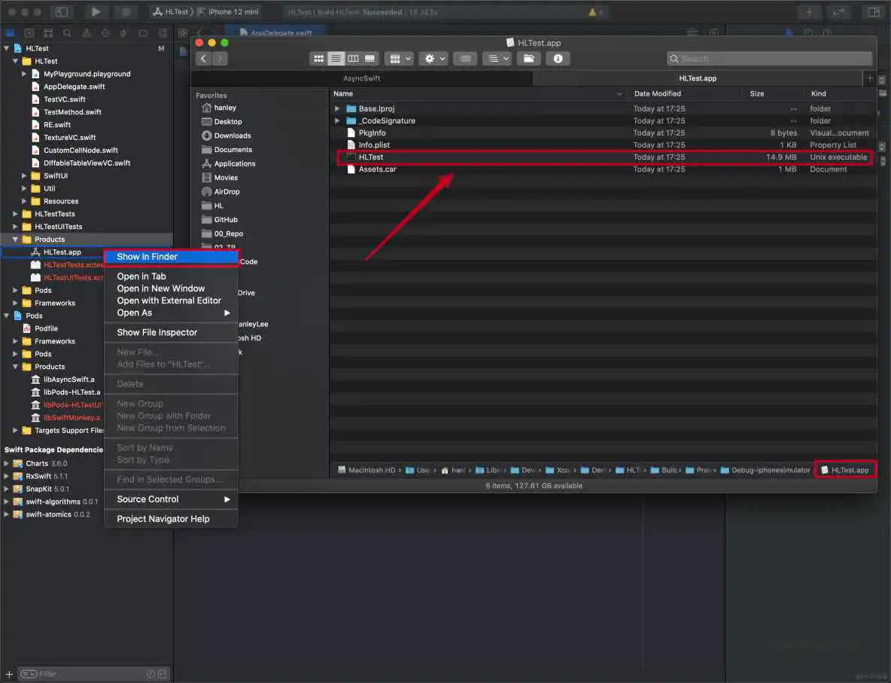Expand HLTestTests group
The image size is (891, 683).
tap(15, 214)
